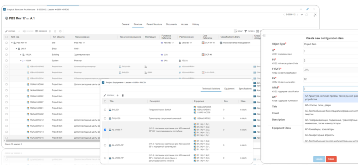Open the Filters funnel icon
Image resolution: width=358 pixels, height=165 pixels.
click(246, 31)
